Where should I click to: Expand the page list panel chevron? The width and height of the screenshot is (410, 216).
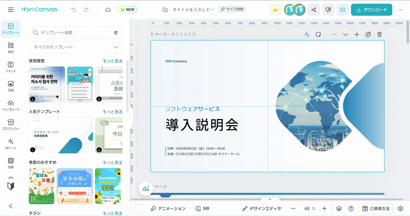tap(270, 199)
